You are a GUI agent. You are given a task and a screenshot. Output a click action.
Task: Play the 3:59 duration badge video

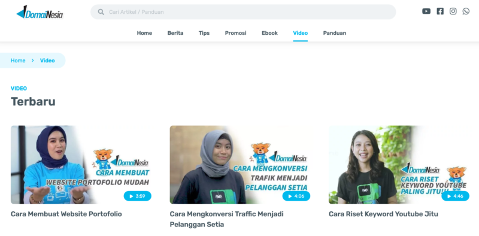[138, 196]
